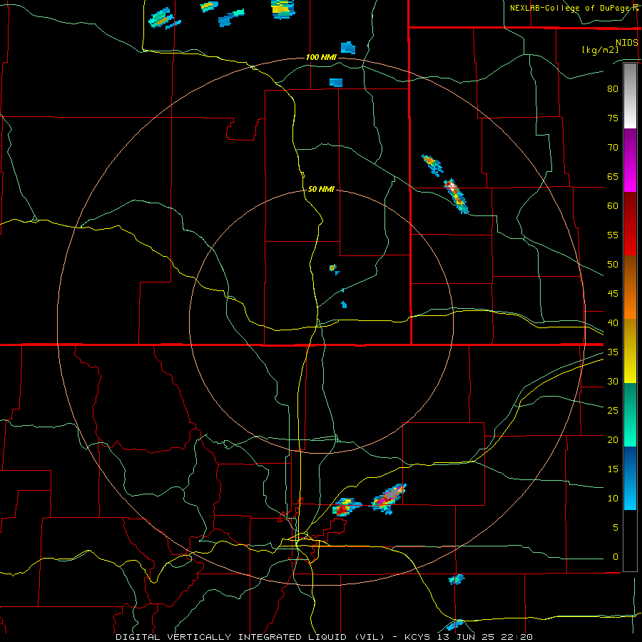The height and width of the screenshot is (642, 642).
Task: Pick the bright yellow segment of the color bar
Action: point(630,351)
